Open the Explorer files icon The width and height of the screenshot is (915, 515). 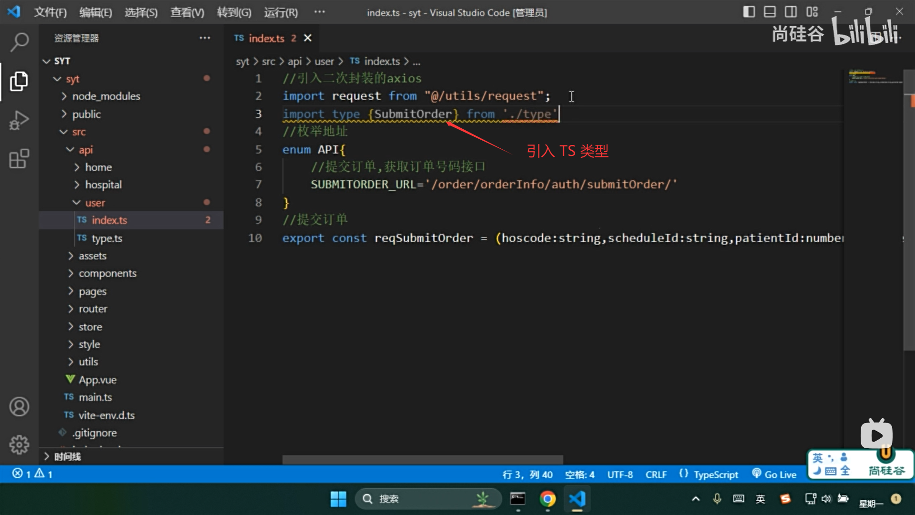(x=19, y=81)
